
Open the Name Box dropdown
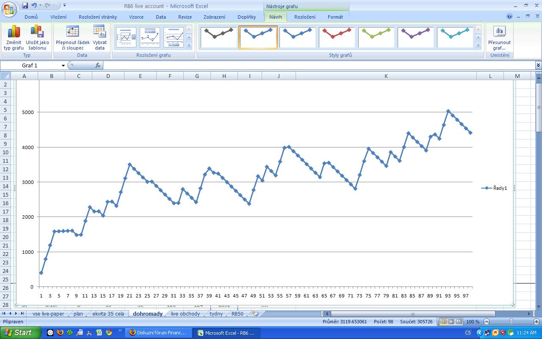click(63, 65)
